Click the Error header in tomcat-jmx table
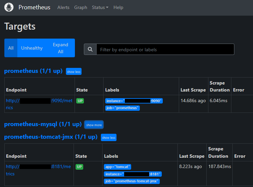This screenshot has width=253, height=187. point(240,156)
